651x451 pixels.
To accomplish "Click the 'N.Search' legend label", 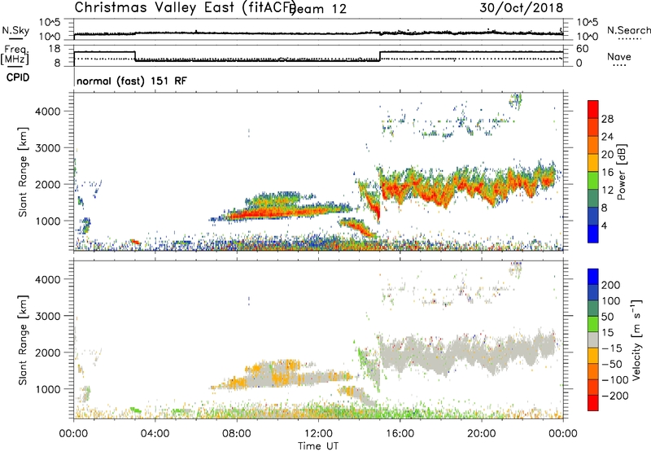I will tap(628, 30).
